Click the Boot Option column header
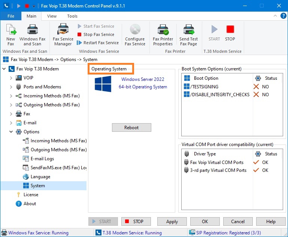 217,78
